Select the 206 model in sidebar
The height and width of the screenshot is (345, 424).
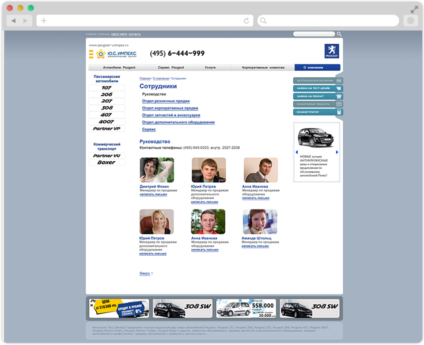[x=107, y=95]
